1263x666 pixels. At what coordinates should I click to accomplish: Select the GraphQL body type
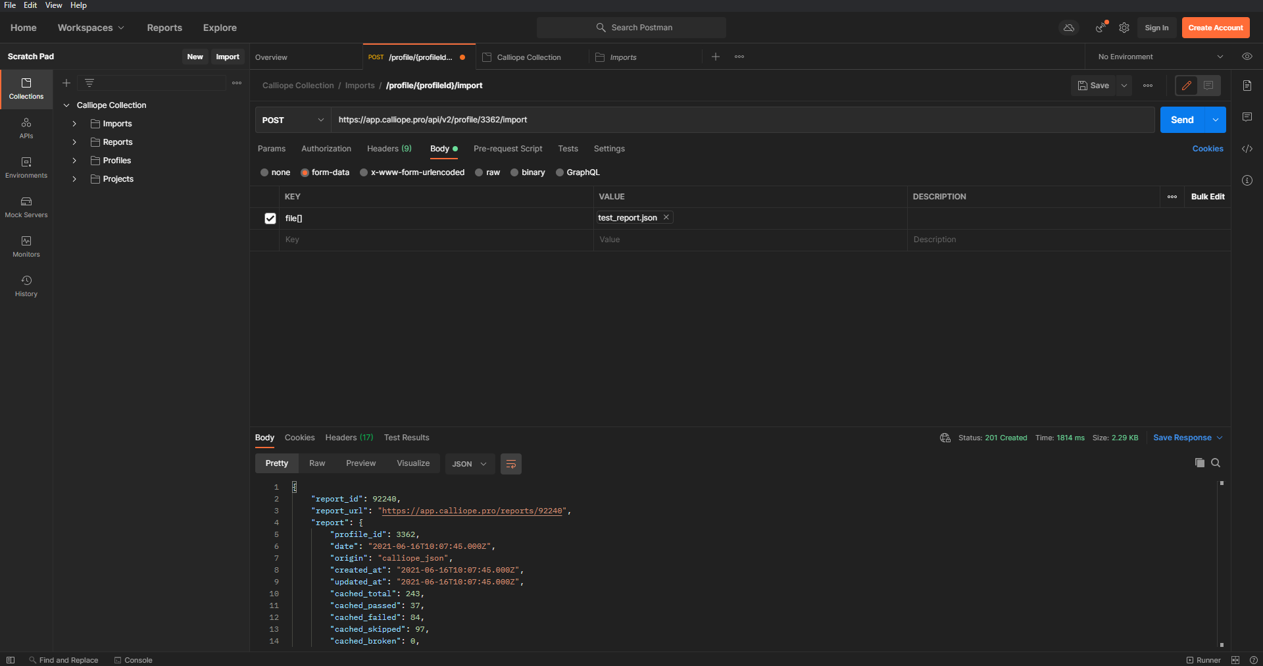click(x=560, y=172)
